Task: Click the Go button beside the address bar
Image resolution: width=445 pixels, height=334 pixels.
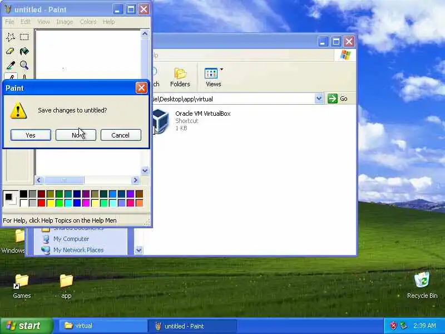Action: (x=338, y=99)
